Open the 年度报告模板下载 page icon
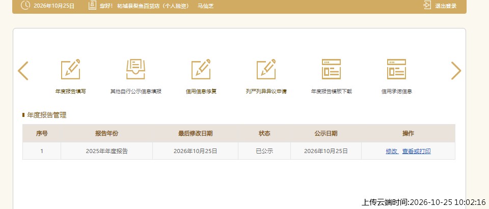 (331, 69)
